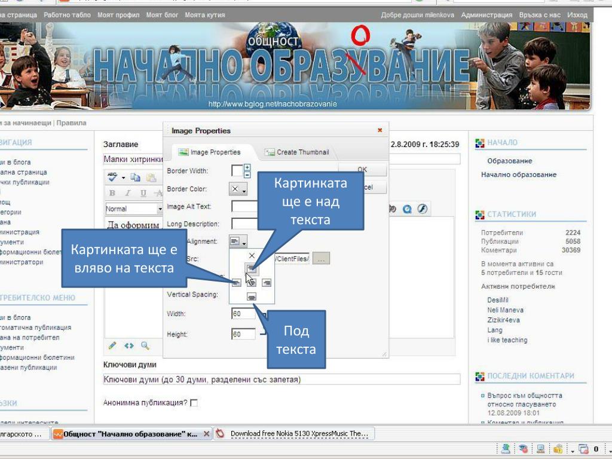Click the Ключови думи input field

point(282,380)
